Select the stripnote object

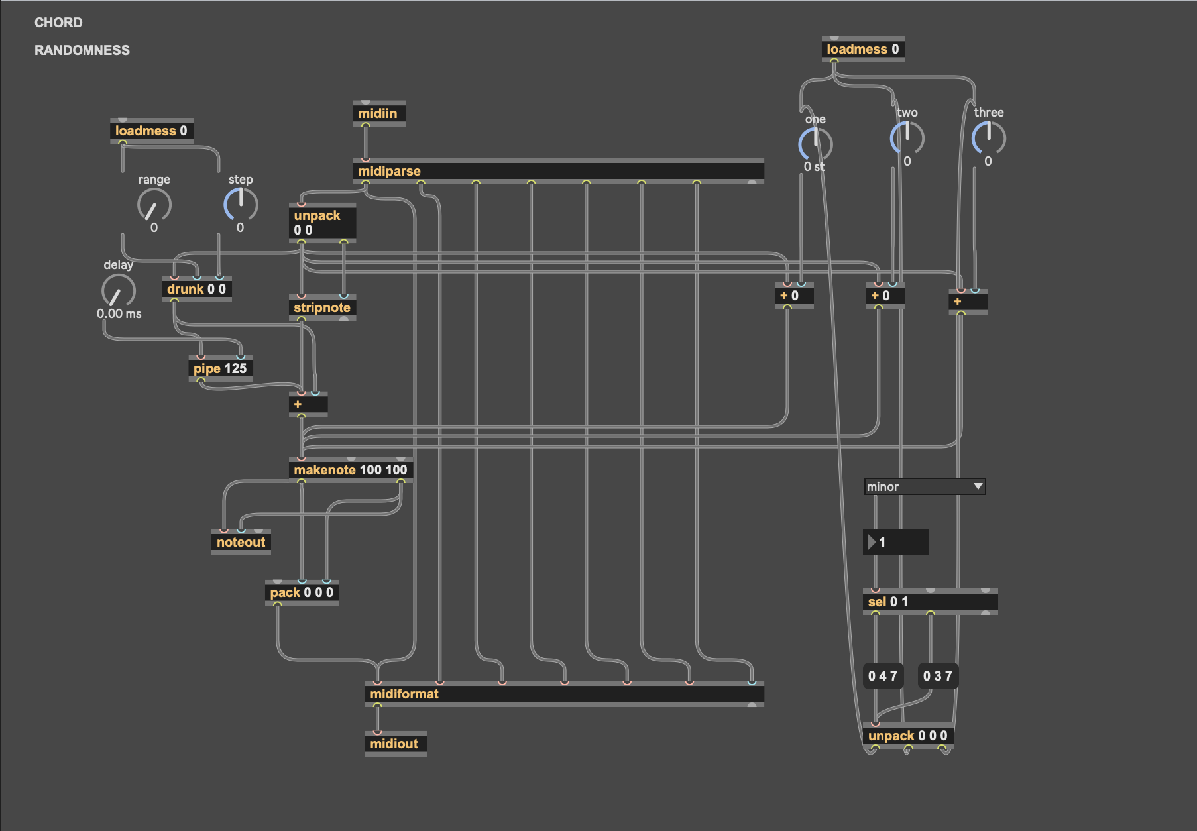(x=323, y=307)
